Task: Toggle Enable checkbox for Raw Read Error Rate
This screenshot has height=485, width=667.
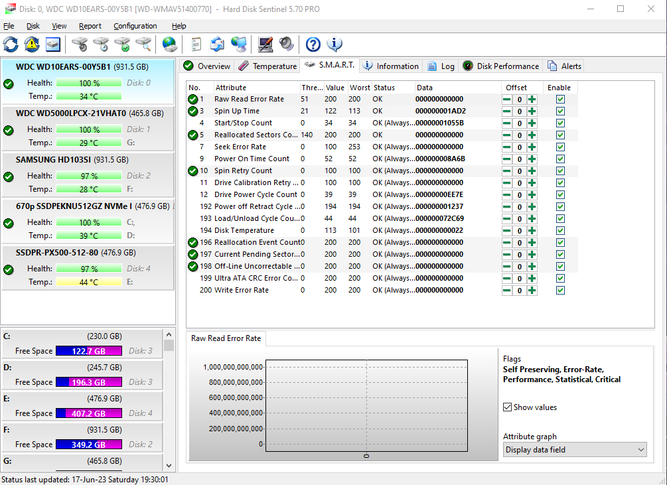Action: [560, 100]
